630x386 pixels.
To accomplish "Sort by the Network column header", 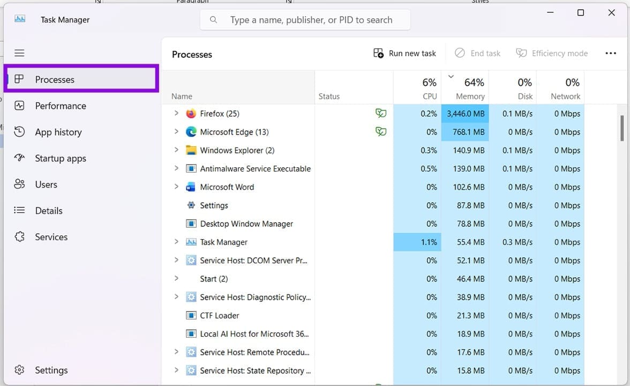I will [x=560, y=87].
